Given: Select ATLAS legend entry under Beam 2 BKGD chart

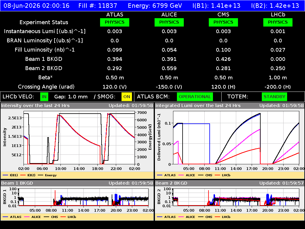Looking at the screenshot, I should 166,217.
